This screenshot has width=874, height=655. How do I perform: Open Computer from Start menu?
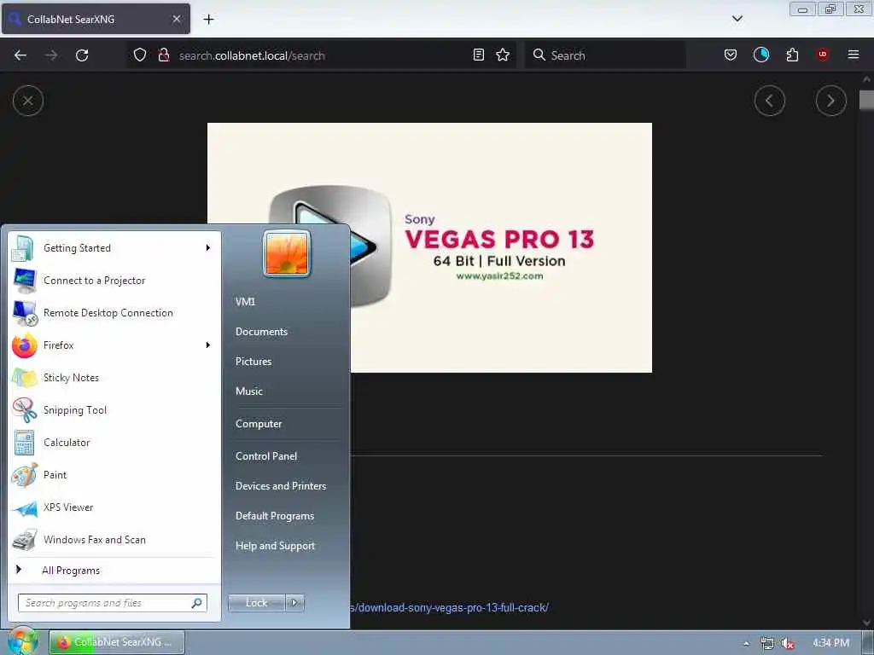(259, 424)
